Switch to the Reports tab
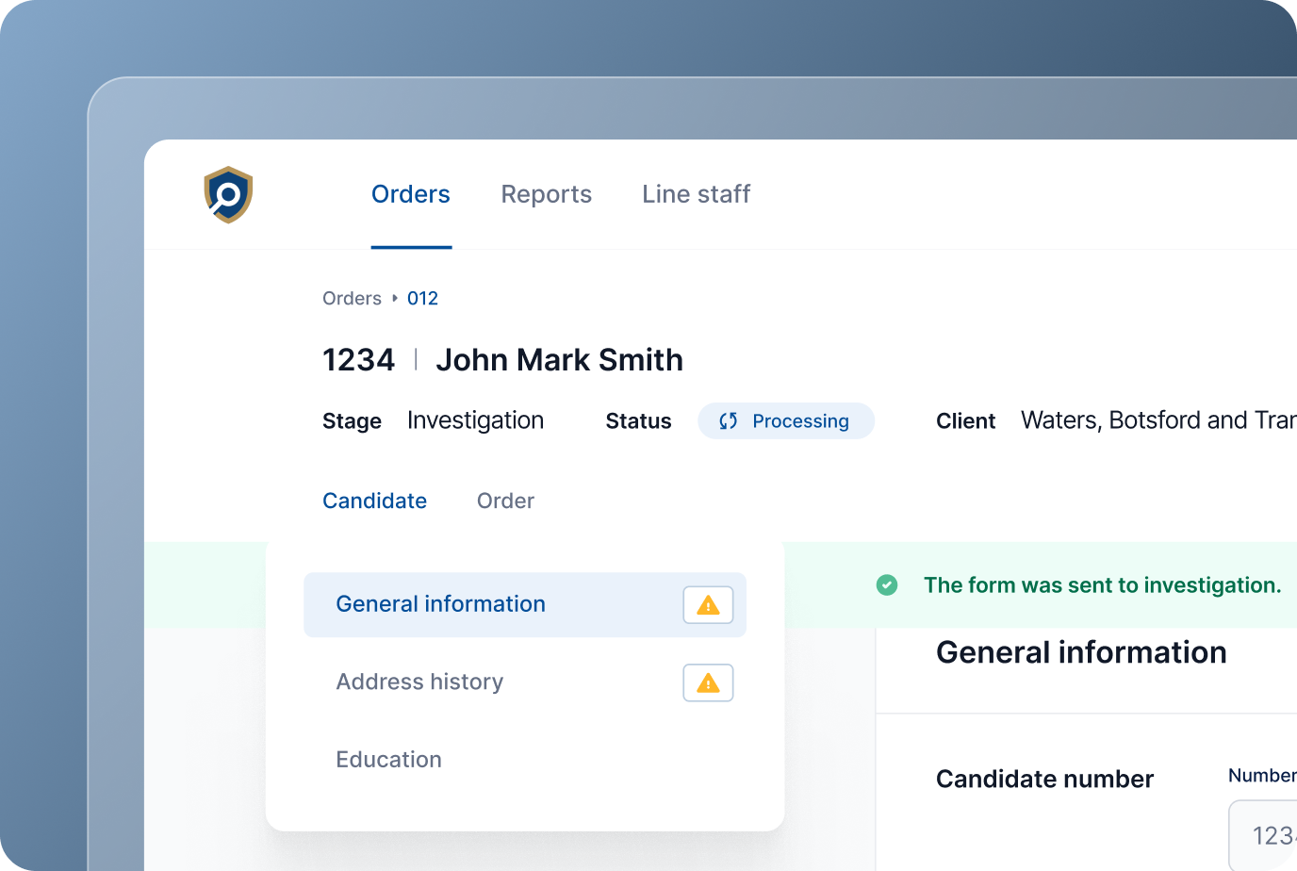The height and width of the screenshot is (871, 1297). coord(547,194)
